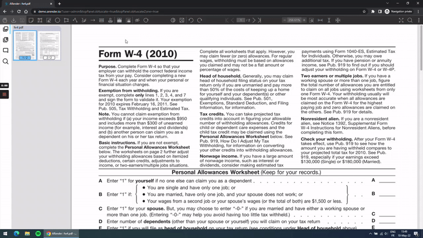Open the comments panel in the sidebar
Image resolution: width=423 pixels, height=238 pixels.
pos(5,50)
